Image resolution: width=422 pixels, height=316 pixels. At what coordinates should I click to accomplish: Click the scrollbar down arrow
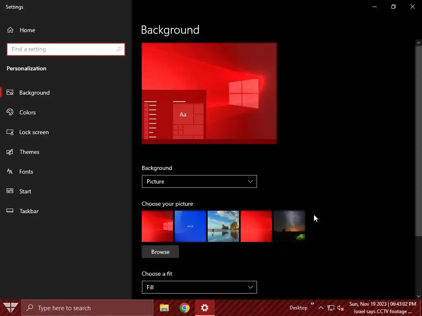[x=419, y=296]
